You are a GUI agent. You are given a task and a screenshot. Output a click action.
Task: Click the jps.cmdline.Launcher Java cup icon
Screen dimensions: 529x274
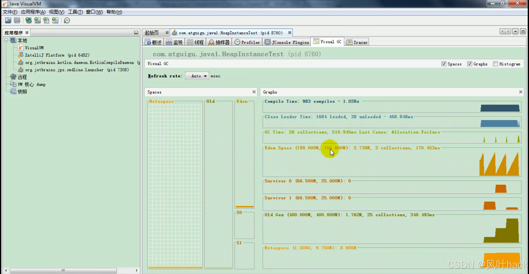point(21,69)
